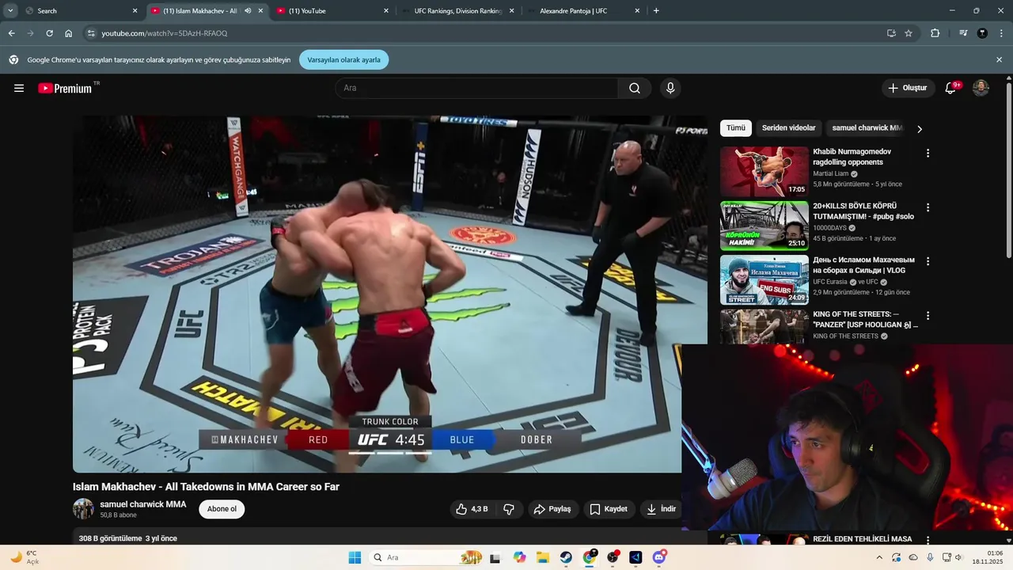This screenshot has height=570, width=1013.
Task: Like the video with thumbs up
Action: [471, 509]
